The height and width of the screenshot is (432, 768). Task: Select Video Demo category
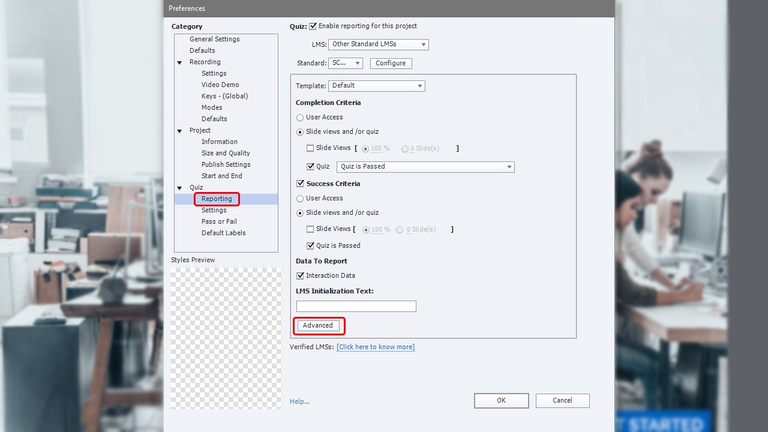click(x=220, y=85)
